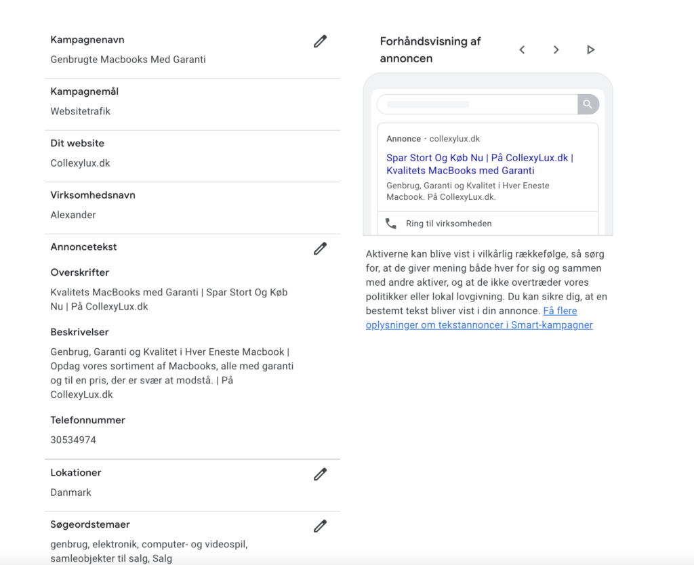Advance to the next ad preview variation
Screen dimensions: 694x565
[x=556, y=49]
